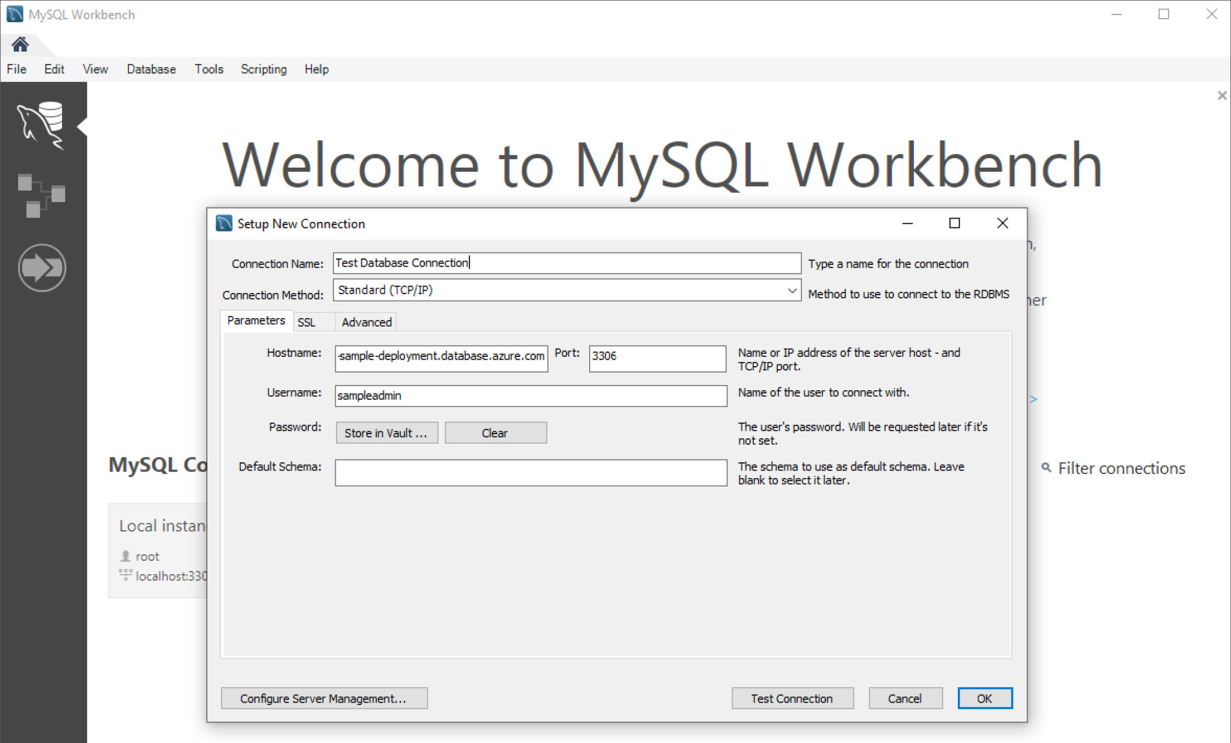Click the 'root' username on Local instance tile

click(x=147, y=556)
